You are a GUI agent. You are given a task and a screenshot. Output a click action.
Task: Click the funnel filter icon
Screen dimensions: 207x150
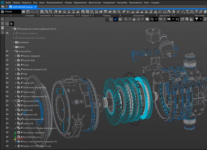click(197, 19)
